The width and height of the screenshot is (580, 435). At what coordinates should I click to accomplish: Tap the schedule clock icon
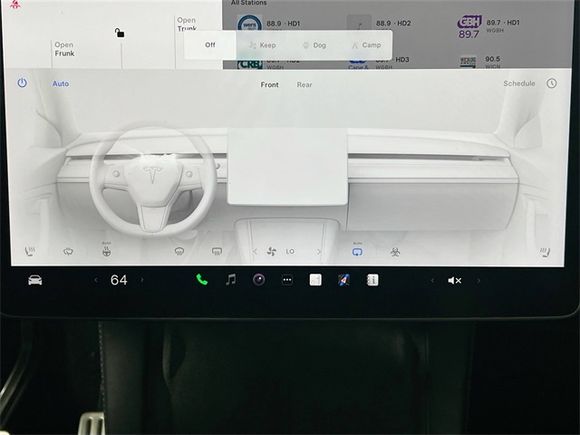pyautogui.click(x=552, y=83)
